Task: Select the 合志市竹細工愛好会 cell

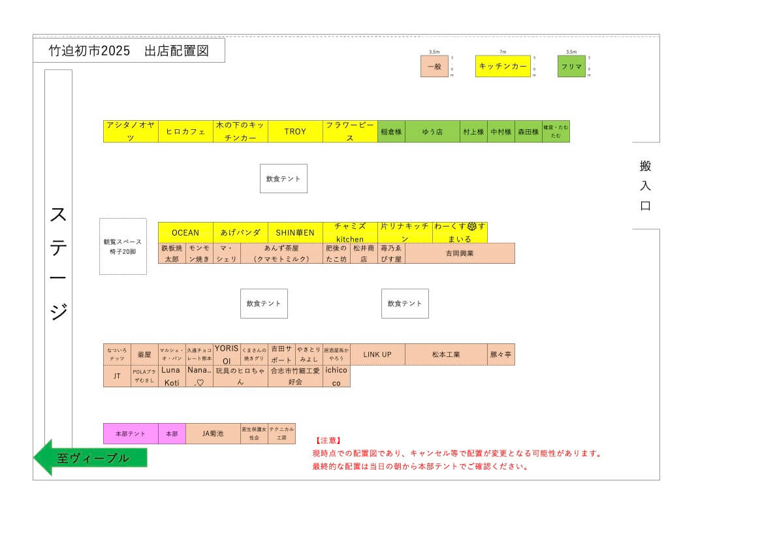Action: (x=295, y=376)
